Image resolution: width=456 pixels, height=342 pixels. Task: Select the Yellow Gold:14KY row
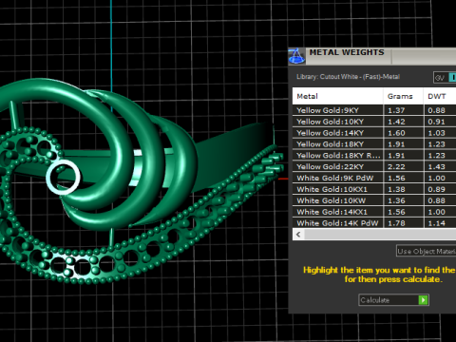[x=374, y=133]
